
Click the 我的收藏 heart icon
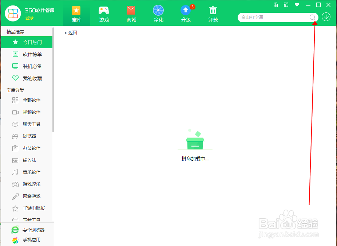[15, 78]
